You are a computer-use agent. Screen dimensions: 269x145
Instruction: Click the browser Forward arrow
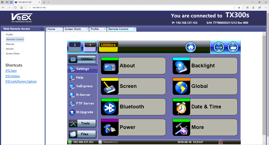(9, 7)
